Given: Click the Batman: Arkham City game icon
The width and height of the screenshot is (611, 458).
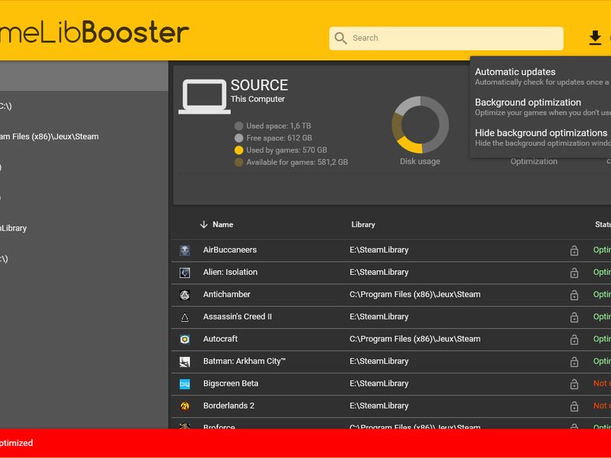Looking at the screenshot, I should coord(185,362).
